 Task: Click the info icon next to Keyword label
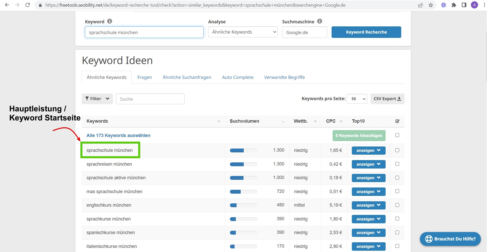[x=110, y=21]
